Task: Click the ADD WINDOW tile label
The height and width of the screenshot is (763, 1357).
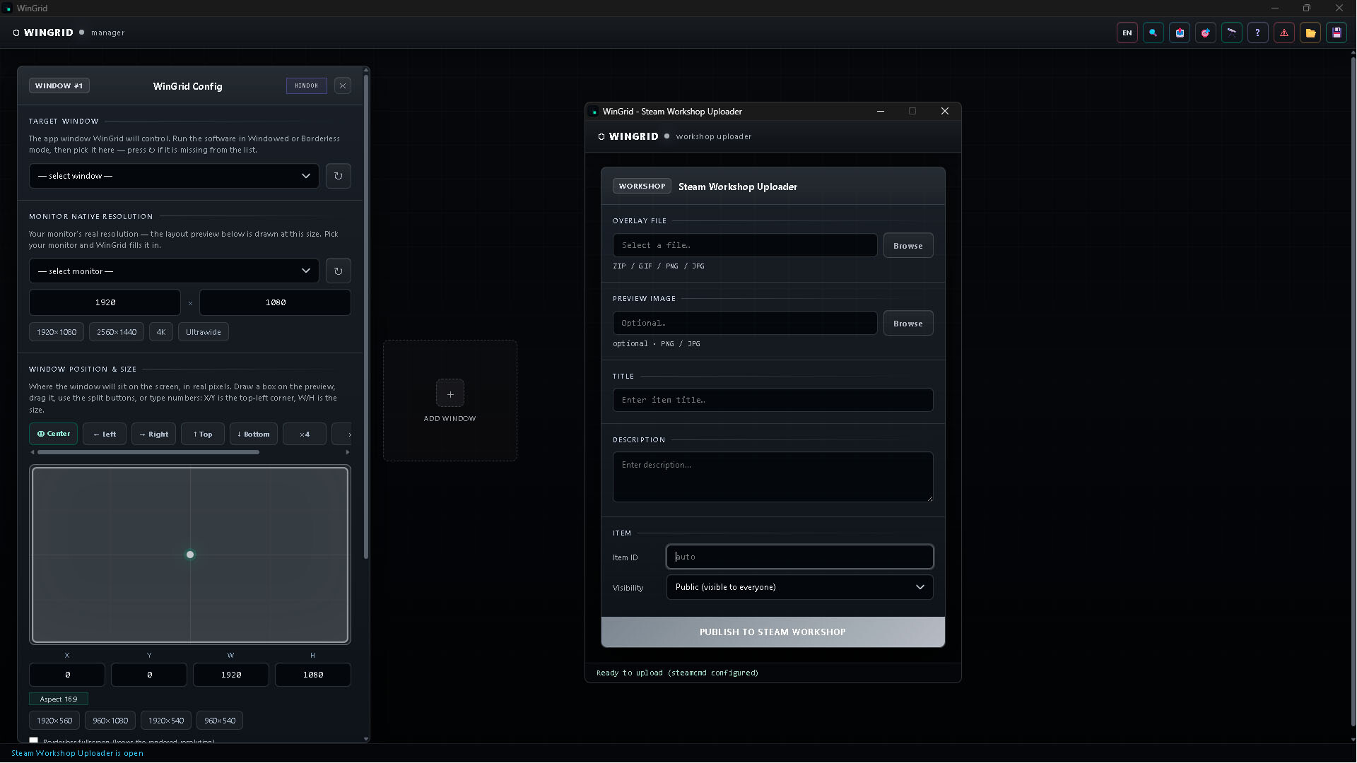Action: pos(450,419)
